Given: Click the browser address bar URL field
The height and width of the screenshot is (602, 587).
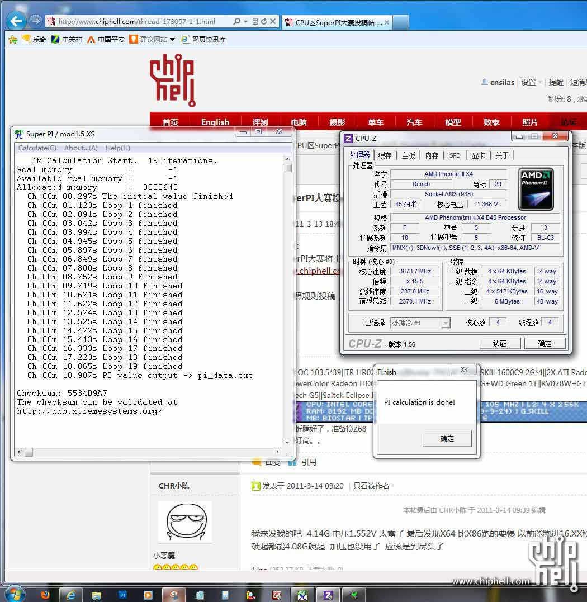Looking at the screenshot, I should (136, 21).
